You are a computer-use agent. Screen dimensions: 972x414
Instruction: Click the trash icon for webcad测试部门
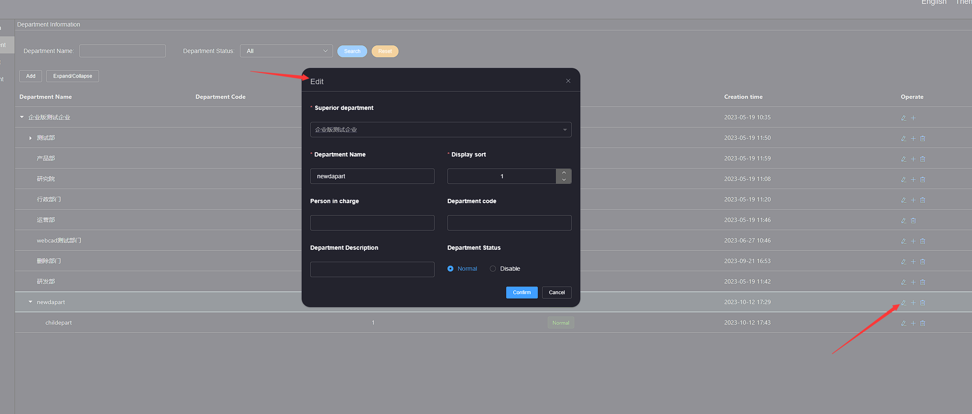point(923,241)
